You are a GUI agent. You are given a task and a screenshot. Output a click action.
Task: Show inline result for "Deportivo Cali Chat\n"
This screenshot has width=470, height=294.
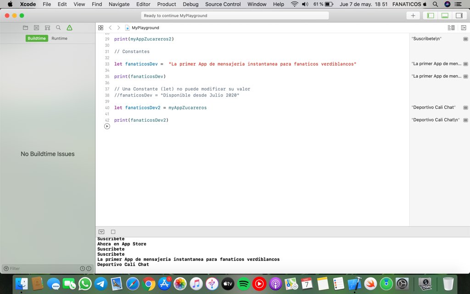point(465,120)
